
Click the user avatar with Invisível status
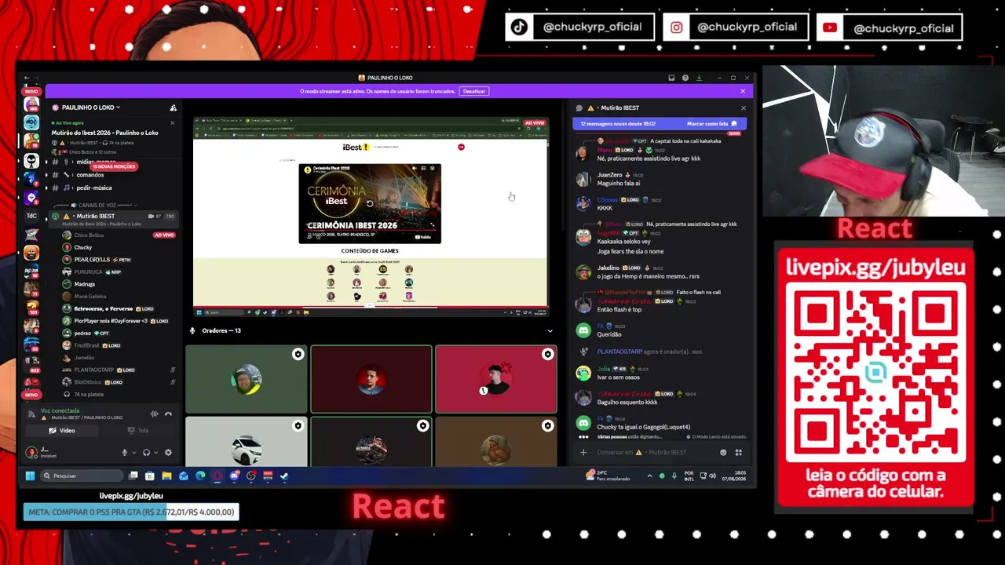click(x=31, y=452)
